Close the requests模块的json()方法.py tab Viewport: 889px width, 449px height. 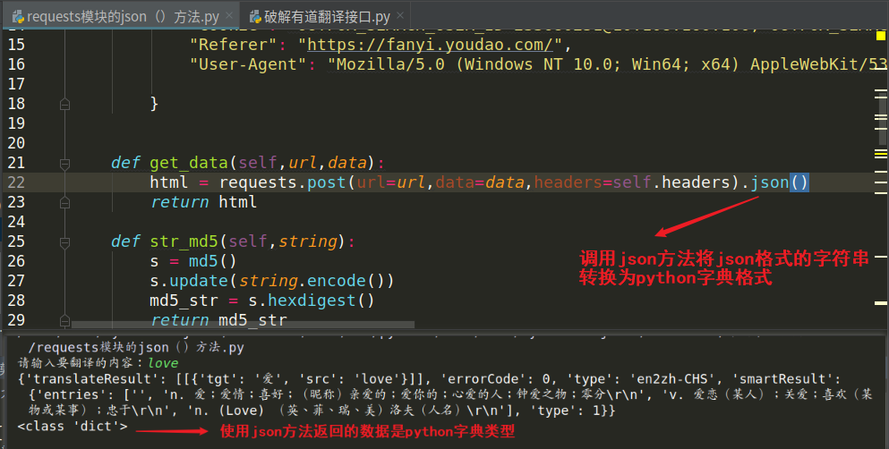(x=229, y=16)
